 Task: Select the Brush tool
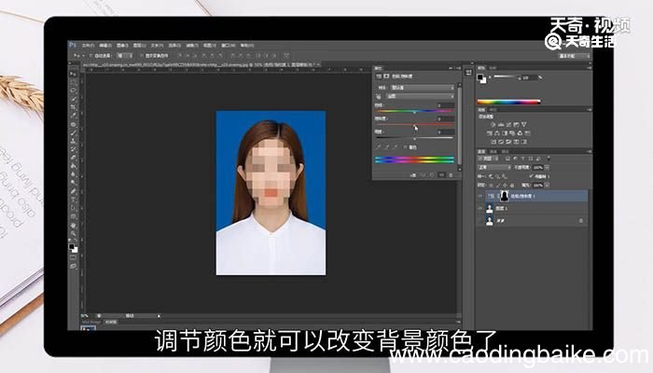click(x=74, y=132)
